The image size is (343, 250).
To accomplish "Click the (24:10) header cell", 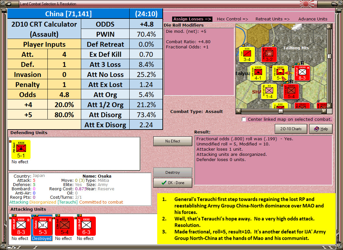I will pyautogui.click(x=146, y=14).
